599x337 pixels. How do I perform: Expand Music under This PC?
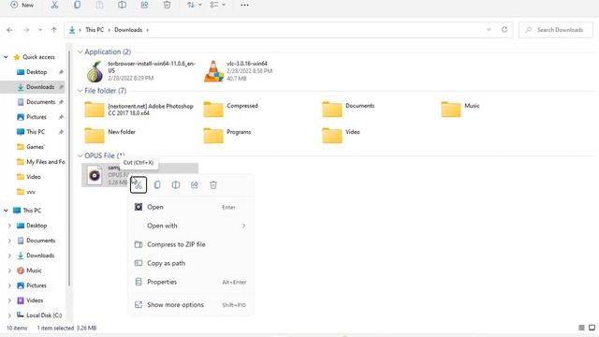coord(9,271)
